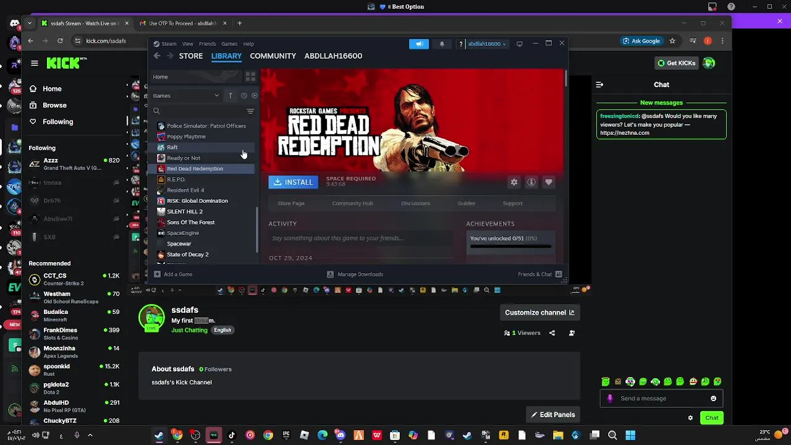Click the Steam library sidebar scrollbar
Viewport: 791px width, 445px height.
point(257,229)
